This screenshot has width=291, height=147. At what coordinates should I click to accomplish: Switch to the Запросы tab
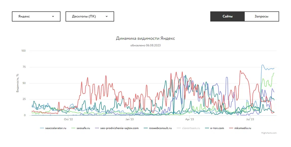[262, 16]
